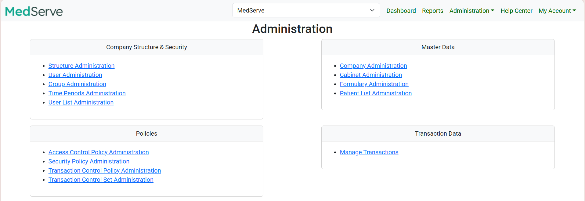585x201 pixels.
Task: Open Patient List Administration
Action: click(x=376, y=93)
